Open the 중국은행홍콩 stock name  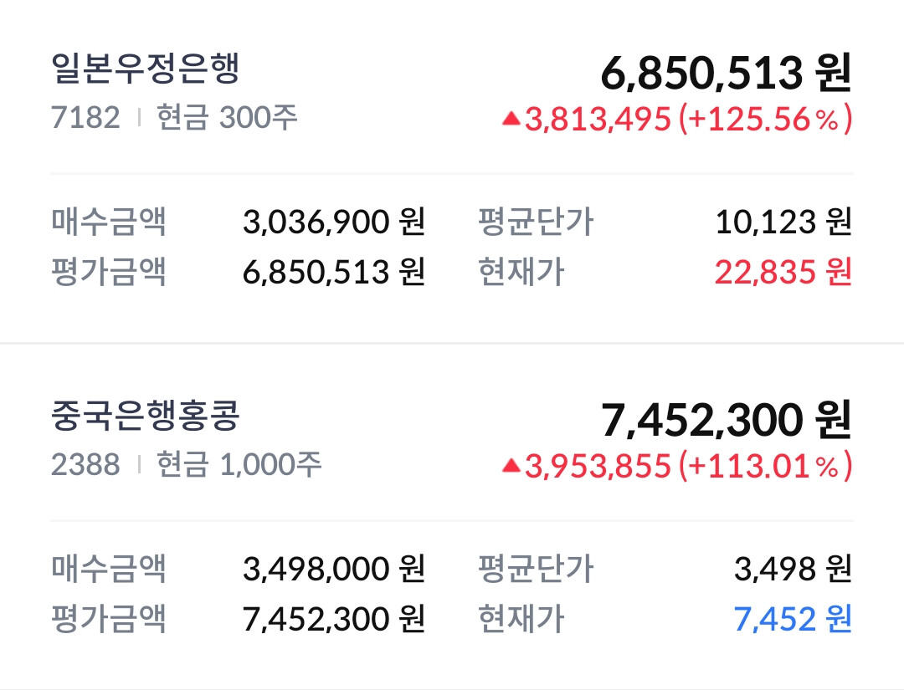point(146,416)
